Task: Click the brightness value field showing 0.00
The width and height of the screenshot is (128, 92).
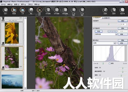Action: click(123, 24)
